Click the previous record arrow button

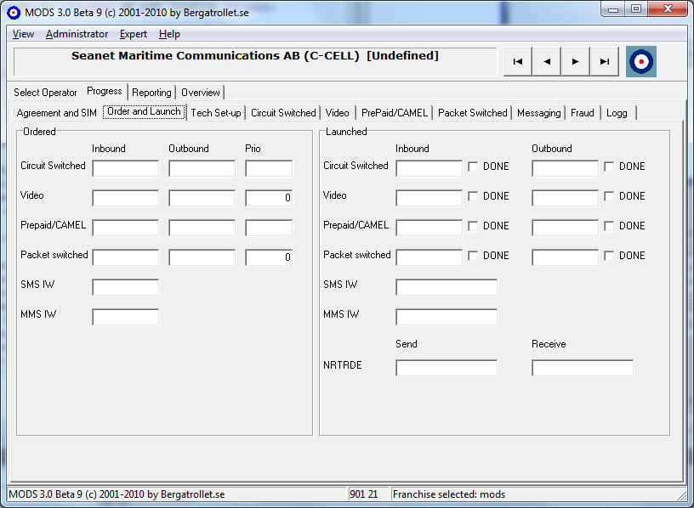pyautogui.click(x=547, y=61)
